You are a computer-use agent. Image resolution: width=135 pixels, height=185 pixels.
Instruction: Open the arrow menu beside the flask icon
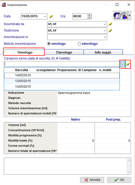click(x=130, y=16)
